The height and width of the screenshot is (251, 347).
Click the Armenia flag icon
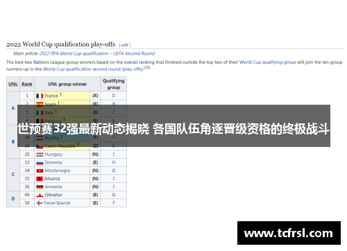tap(40, 187)
